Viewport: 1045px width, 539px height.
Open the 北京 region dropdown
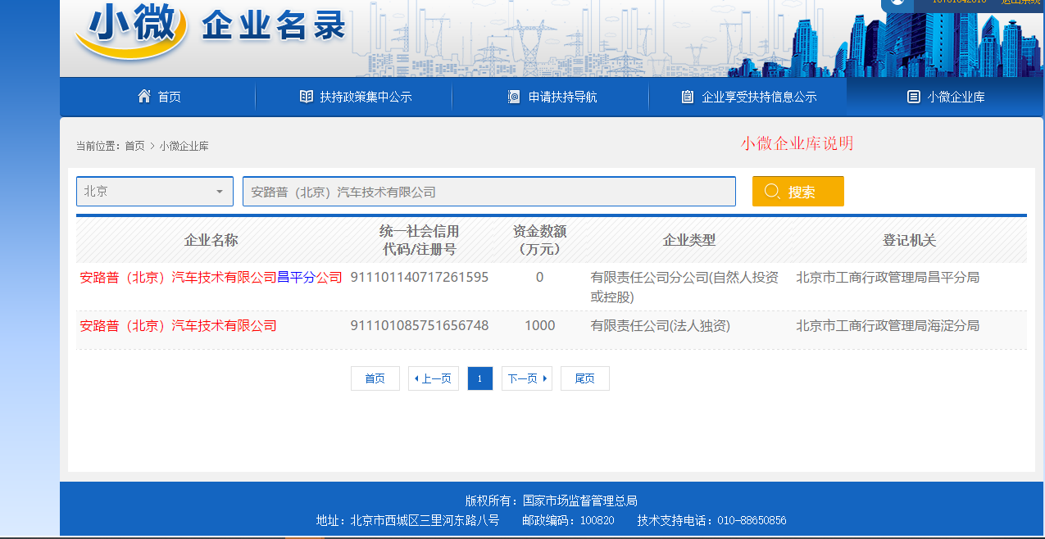pyautogui.click(x=155, y=192)
